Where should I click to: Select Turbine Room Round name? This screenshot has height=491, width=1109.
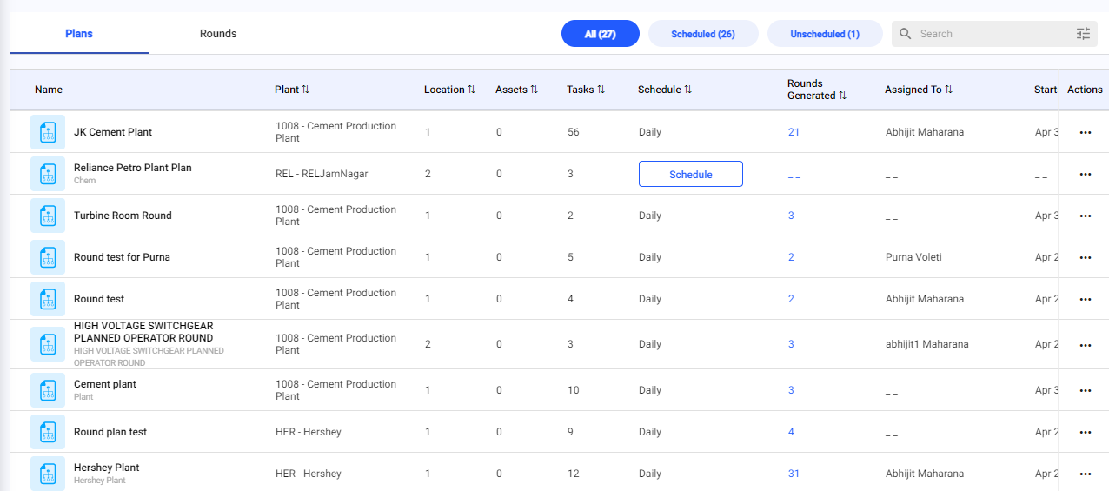coord(123,216)
